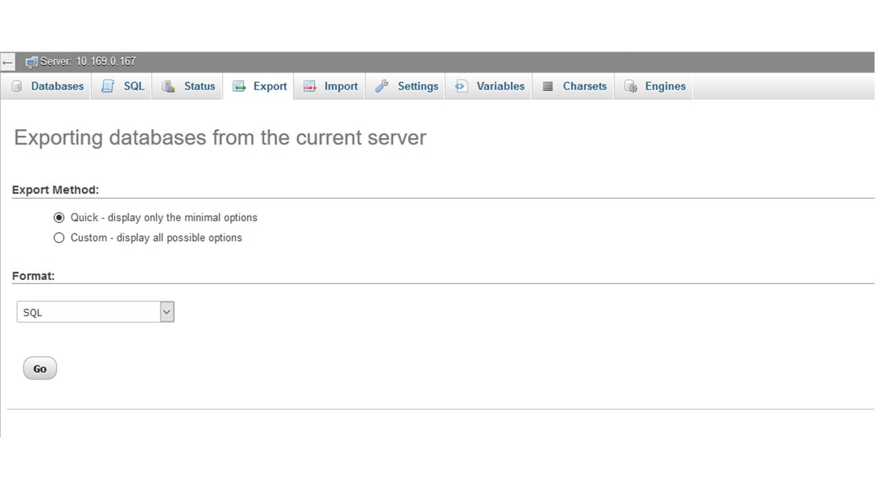
Task: Click the 'Custom - display all possible options' label
Action: tap(156, 238)
